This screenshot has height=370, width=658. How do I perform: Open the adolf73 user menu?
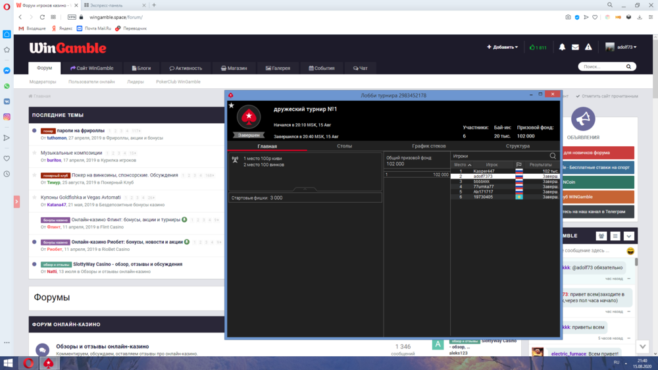pos(622,47)
